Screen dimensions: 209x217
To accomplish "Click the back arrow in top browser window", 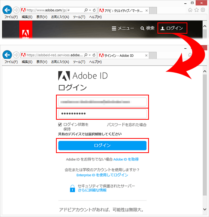I will tap(7, 10).
